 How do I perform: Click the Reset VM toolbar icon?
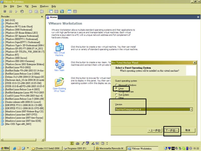tap(22, 11)
